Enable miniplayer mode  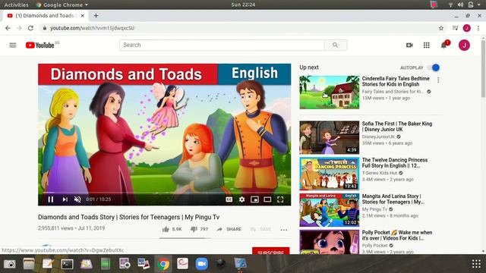(254, 199)
